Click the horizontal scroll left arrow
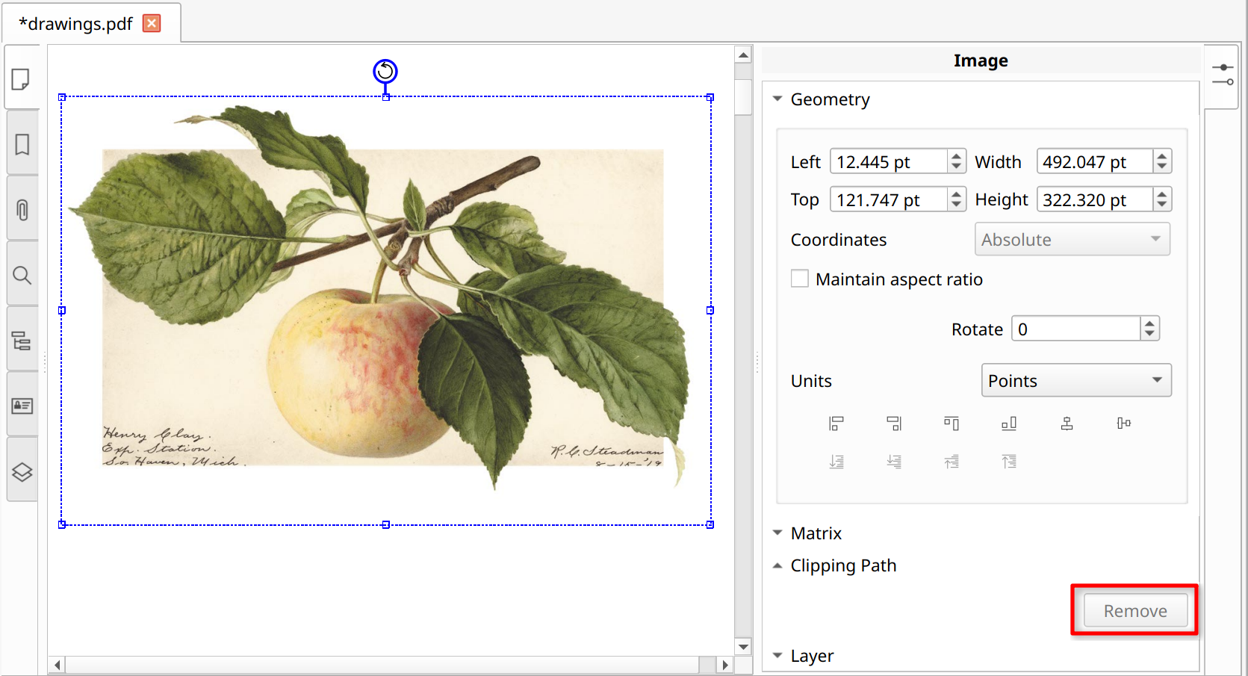1248x676 pixels. coord(57,665)
